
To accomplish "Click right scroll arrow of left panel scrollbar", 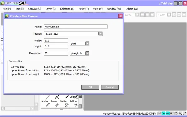I will pos(32,108).
